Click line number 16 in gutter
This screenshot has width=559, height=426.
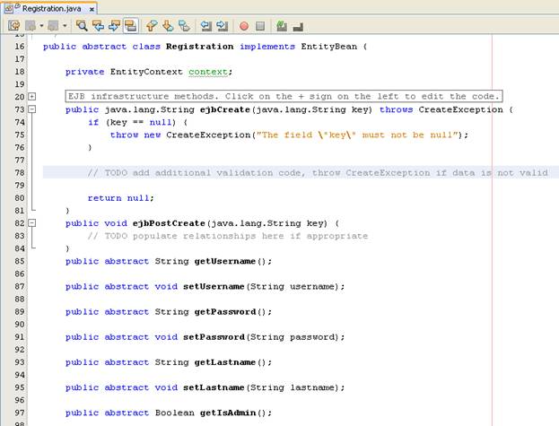(x=20, y=47)
